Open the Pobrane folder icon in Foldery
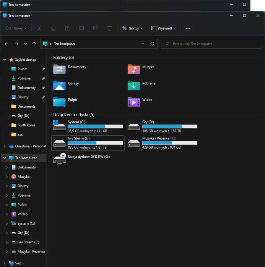This screenshot has height=267, width=265. point(134,85)
